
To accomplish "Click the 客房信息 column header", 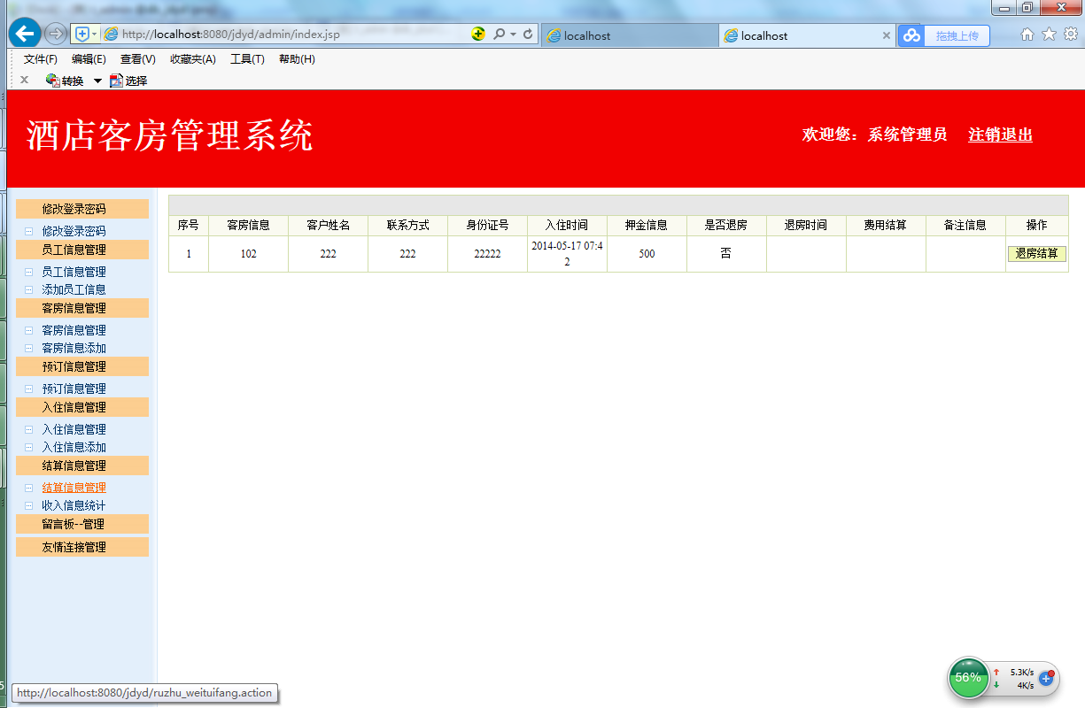I will tap(248, 226).
